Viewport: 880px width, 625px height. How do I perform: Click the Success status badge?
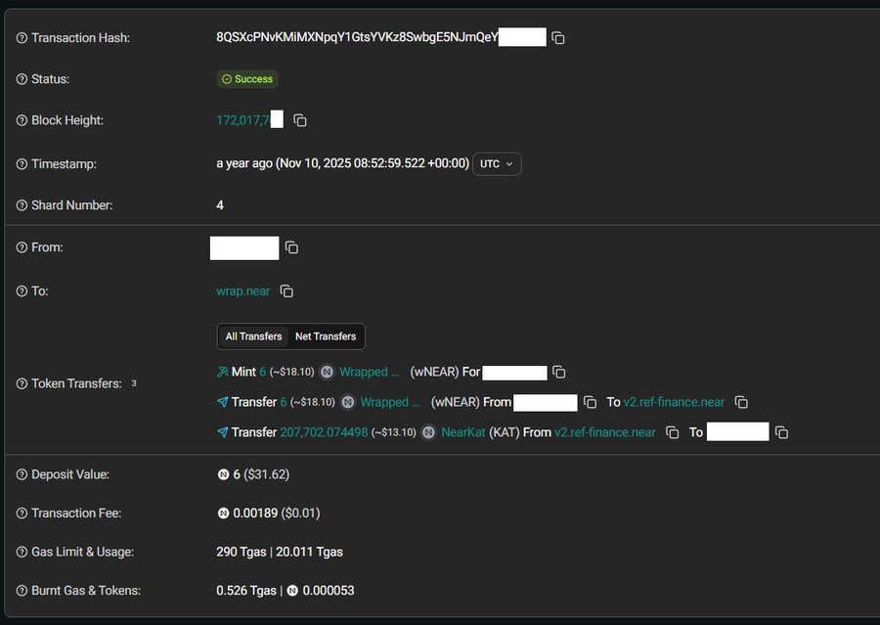247,79
